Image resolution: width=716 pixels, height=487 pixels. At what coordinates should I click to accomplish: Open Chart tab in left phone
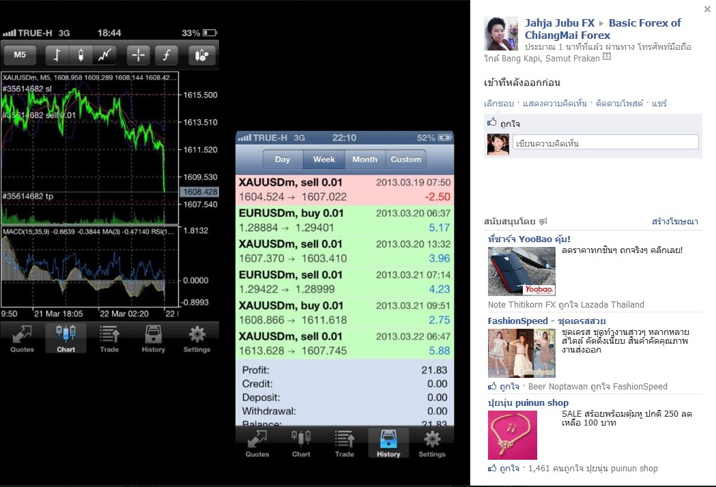coord(66,339)
